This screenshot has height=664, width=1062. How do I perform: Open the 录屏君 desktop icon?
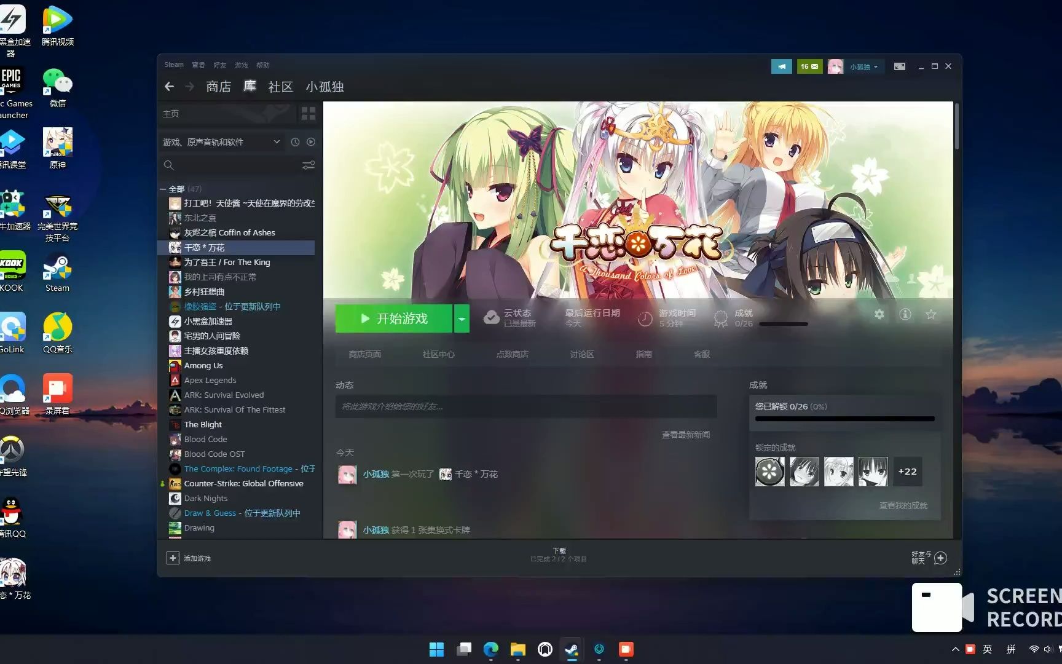57,395
